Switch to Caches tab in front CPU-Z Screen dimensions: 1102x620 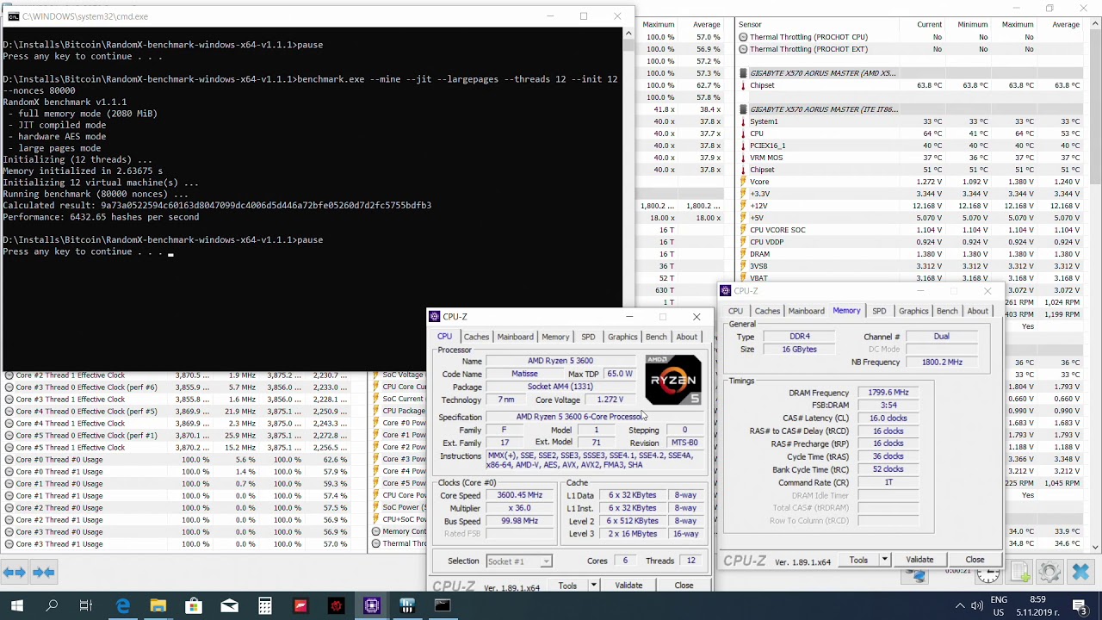click(x=476, y=337)
